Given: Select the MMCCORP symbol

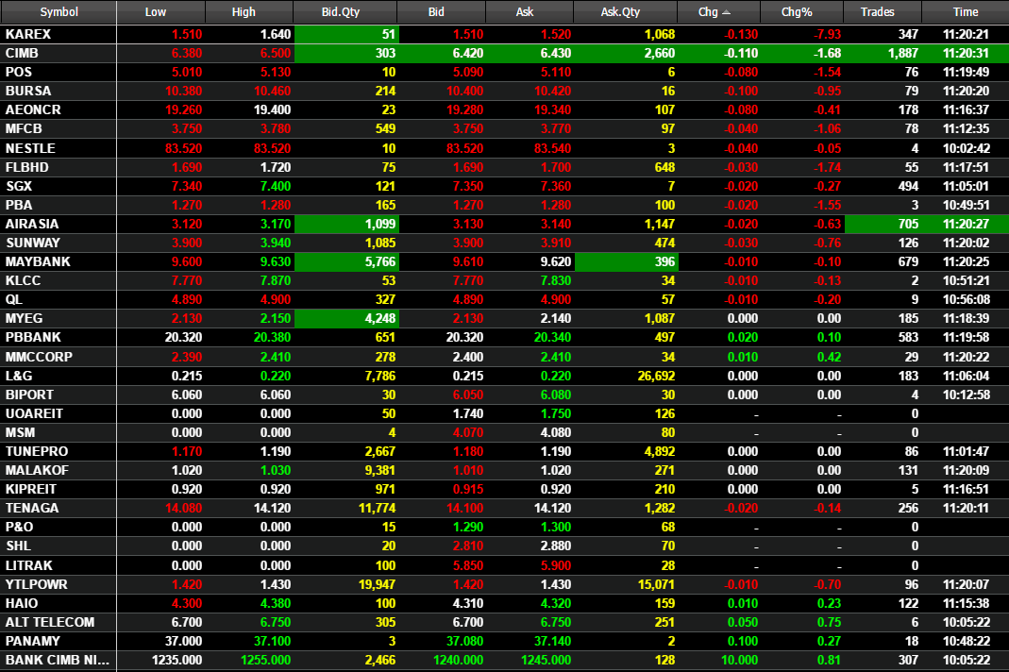Looking at the screenshot, I should (40, 357).
